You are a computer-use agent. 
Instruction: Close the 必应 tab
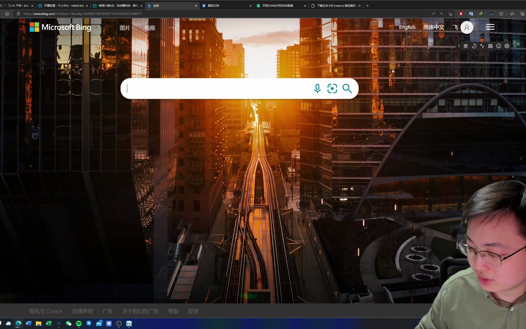click(x=196, y=6)
